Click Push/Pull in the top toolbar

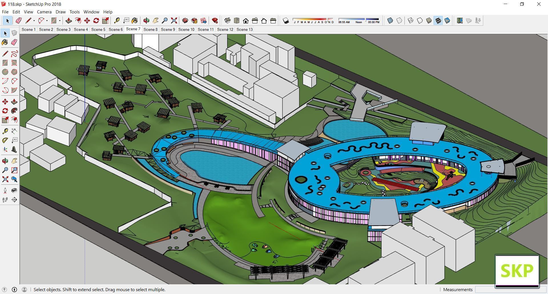point(69,21)
